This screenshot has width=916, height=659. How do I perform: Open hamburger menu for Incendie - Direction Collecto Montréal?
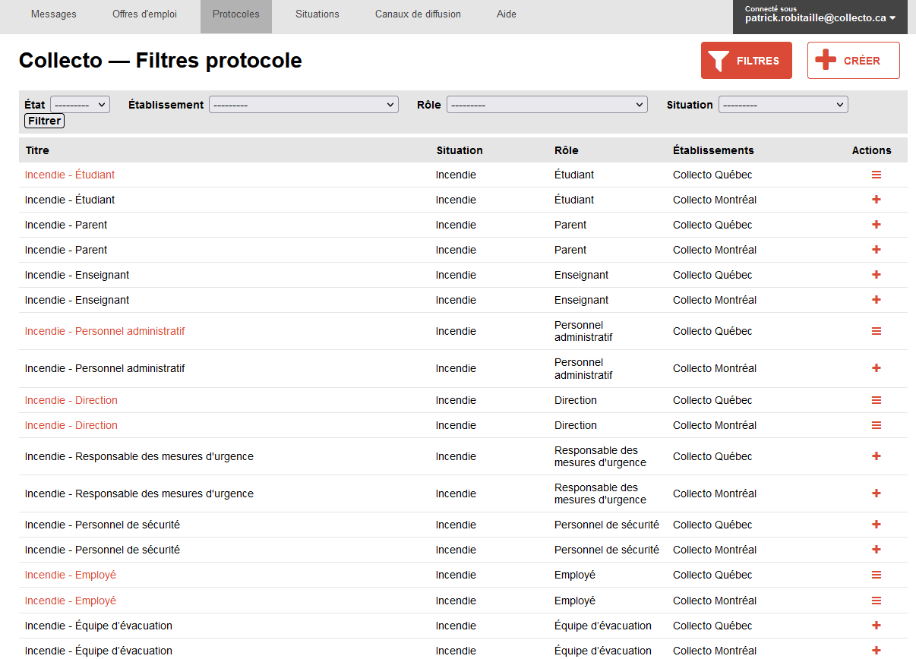pos(876,425)
